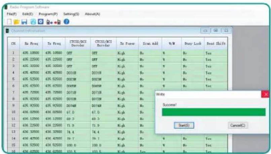
Task: Click Rx Freq cell 435.92500 in channel 9
Action: pyautogui.click(x=31, y=105)
